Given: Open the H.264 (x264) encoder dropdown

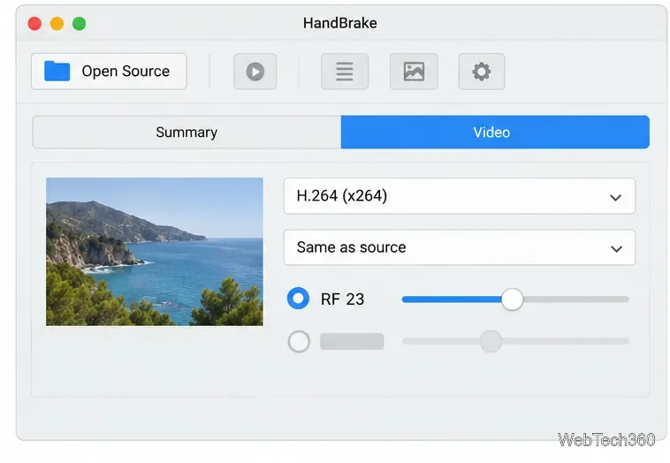Looking at the screenshot, I should pos(460,196).
